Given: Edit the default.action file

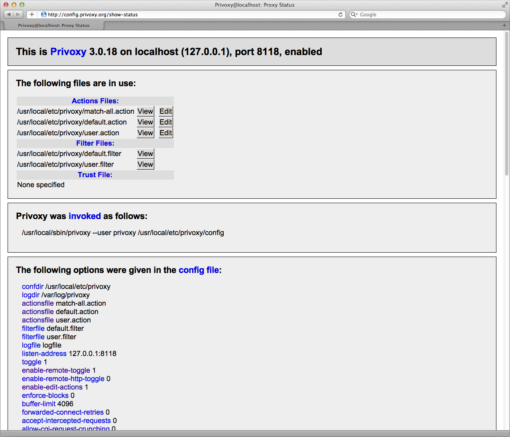Looking at the screenshot, I should click(x=166, y=122).
